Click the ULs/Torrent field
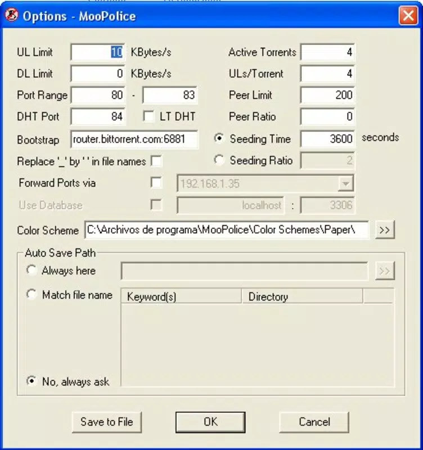423x450 pixels. 327,74
